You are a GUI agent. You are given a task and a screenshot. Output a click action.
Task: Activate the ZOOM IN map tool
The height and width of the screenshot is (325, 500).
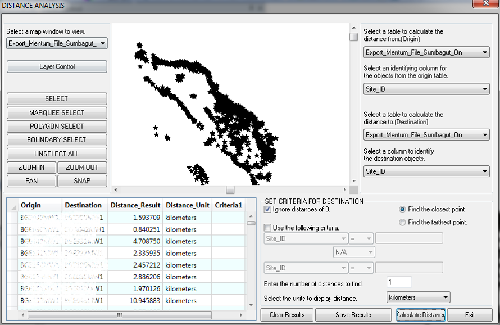31,167
